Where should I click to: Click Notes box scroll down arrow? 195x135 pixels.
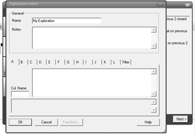pos(154,46)
